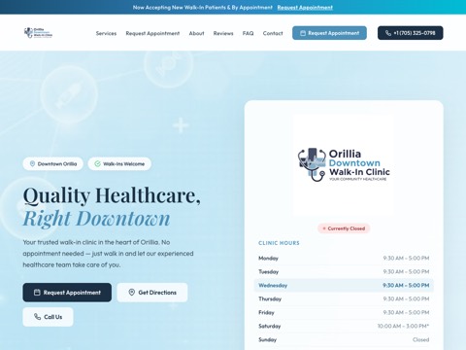Click map pin icon in Get Directions button
Viewport: 466px width, 350px height.
point(131,293)
